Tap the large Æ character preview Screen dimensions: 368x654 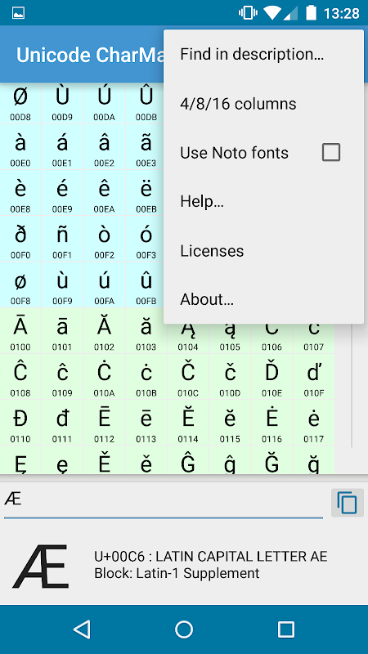point(40,566)
